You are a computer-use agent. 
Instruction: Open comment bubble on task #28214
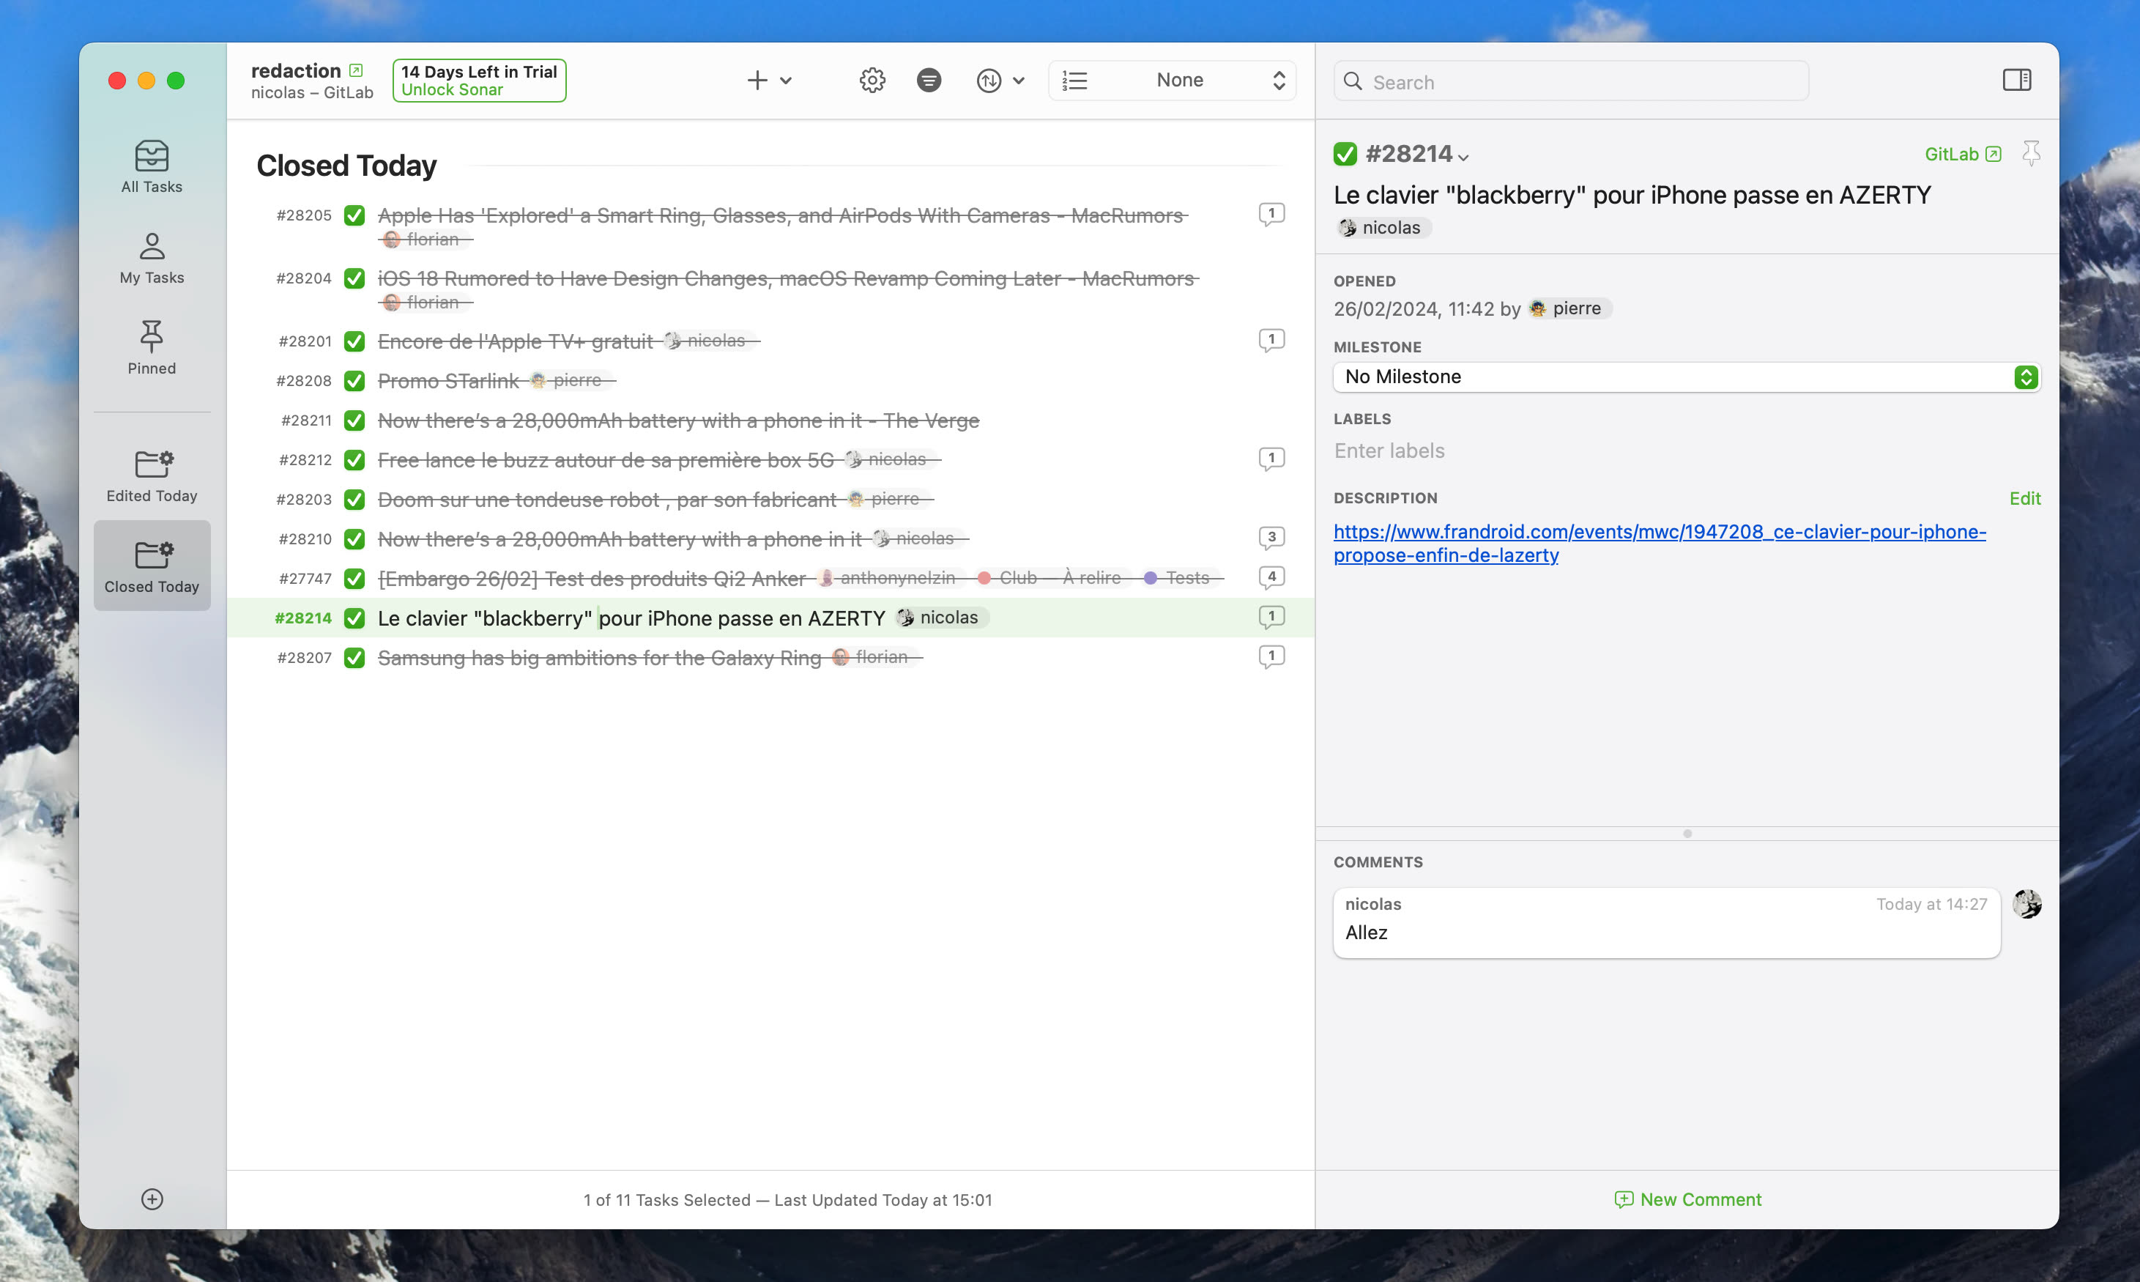1271,617
